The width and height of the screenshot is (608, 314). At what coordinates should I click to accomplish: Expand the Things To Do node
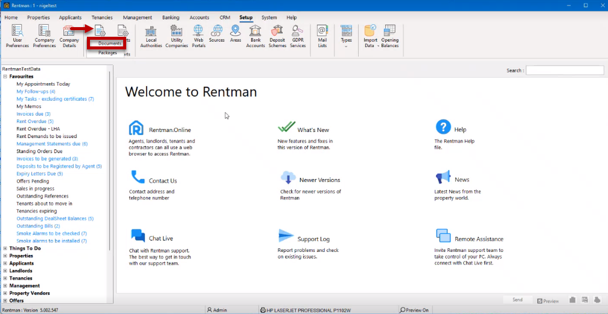click(x=5, y=248)
